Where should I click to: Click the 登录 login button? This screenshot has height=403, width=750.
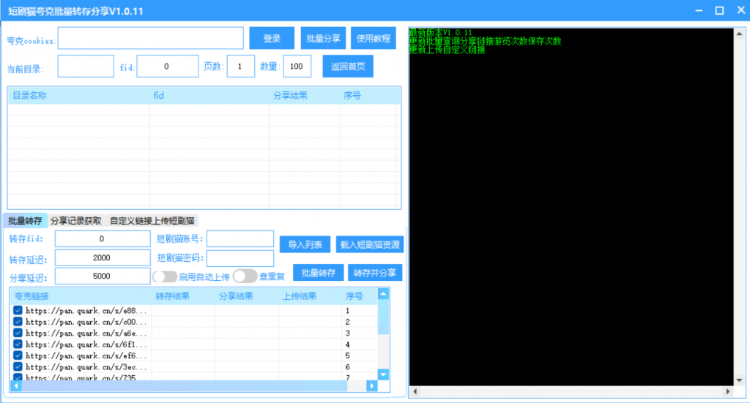[x=272, y=38]
